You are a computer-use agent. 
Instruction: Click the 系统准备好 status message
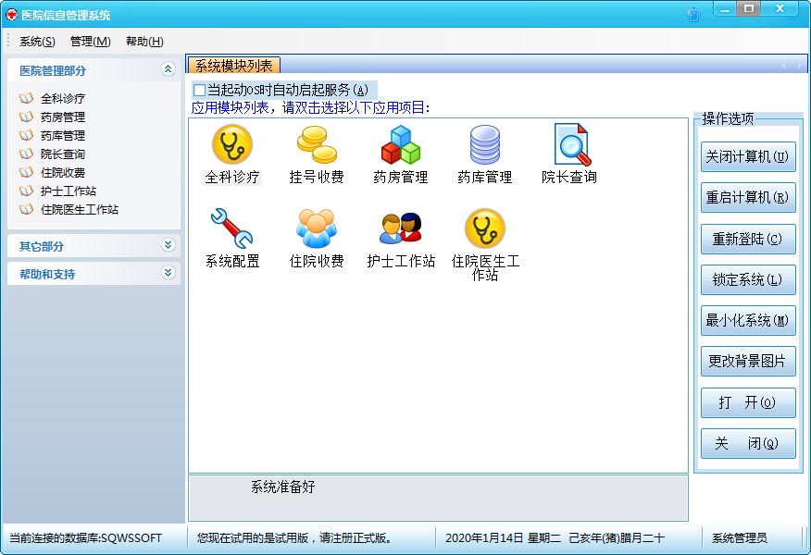click(283, 487)
